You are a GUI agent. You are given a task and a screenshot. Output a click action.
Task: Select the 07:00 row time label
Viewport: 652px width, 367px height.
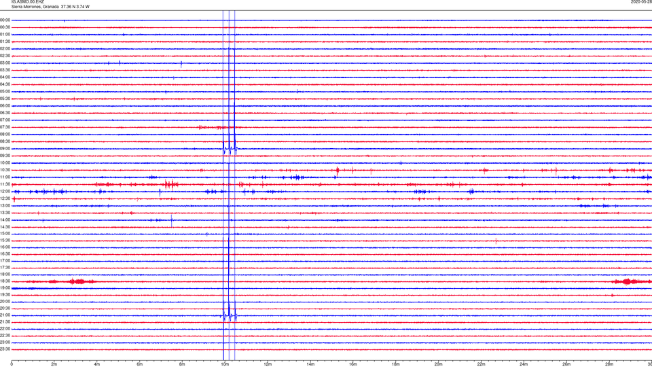[5, 120]
